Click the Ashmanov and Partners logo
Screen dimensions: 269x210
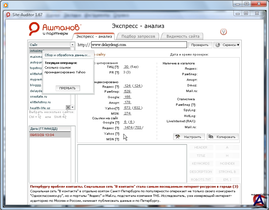(55, 29)
